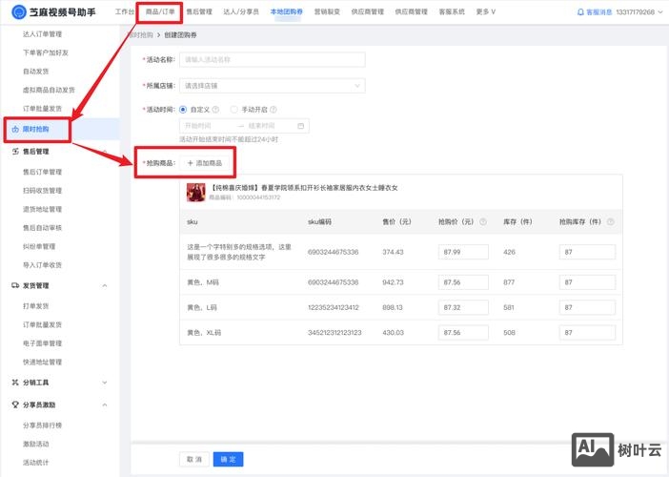This screenshot has height=477, width=669.
Task: Open 虚拟商品自动发货 in sidebar
Action: pos(49,90)
